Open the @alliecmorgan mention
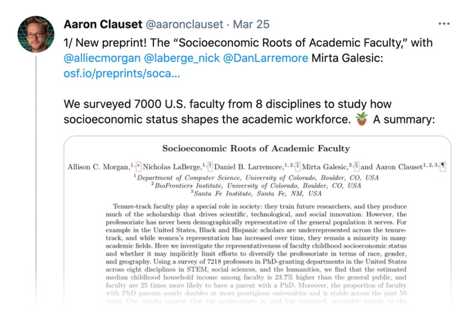Viewport: 468px width, 312px height. pyautogui.click(x=102, y=58)
